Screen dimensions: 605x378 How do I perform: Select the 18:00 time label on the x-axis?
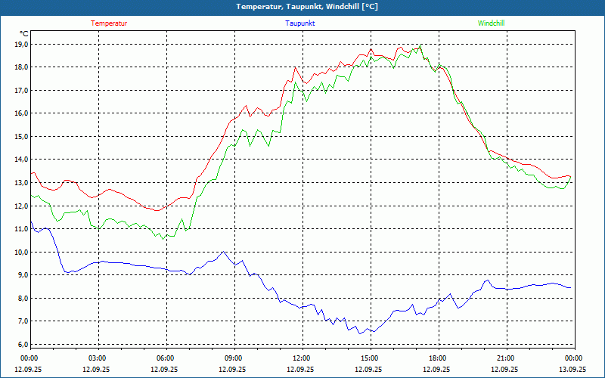point(437,358)
